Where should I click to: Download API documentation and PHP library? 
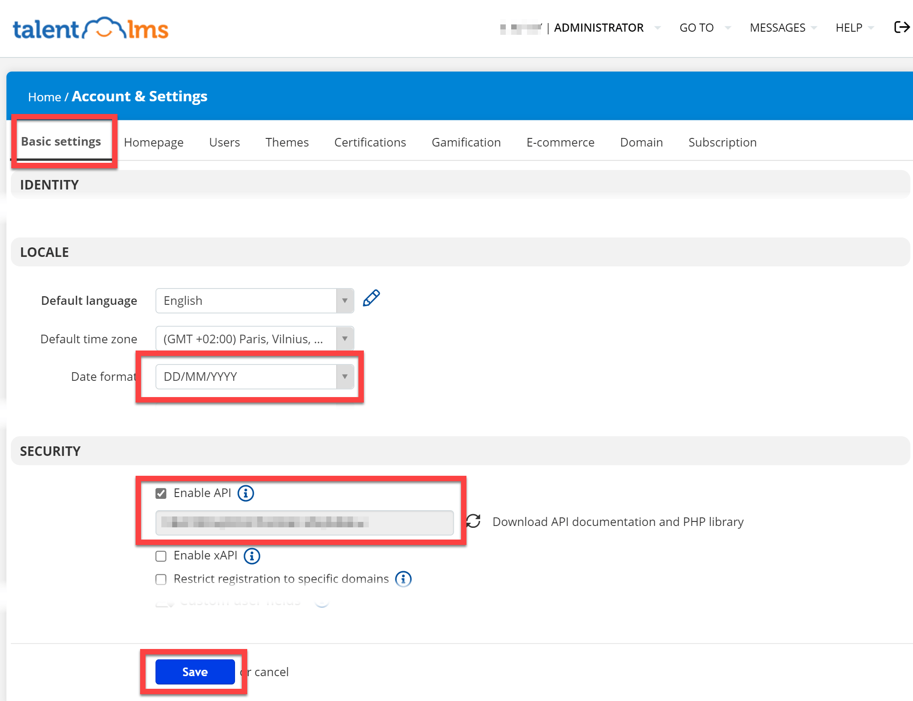[618, 521]
